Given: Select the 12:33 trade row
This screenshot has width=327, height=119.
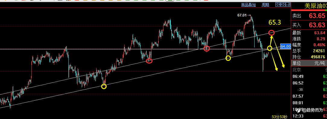Looking at the screenshot, I should 309,116.
